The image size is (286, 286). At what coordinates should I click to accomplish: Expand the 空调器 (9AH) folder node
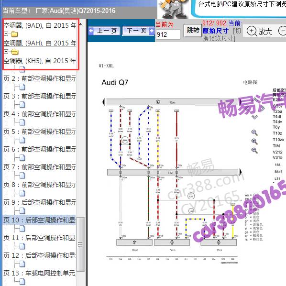tap(6, 34)
